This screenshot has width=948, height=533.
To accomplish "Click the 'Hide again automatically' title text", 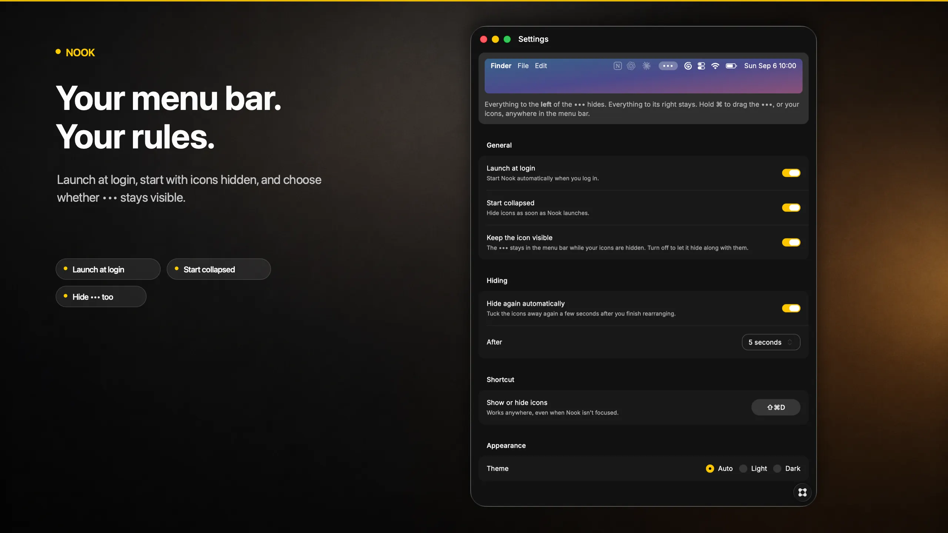I will [x=525, y=304].
